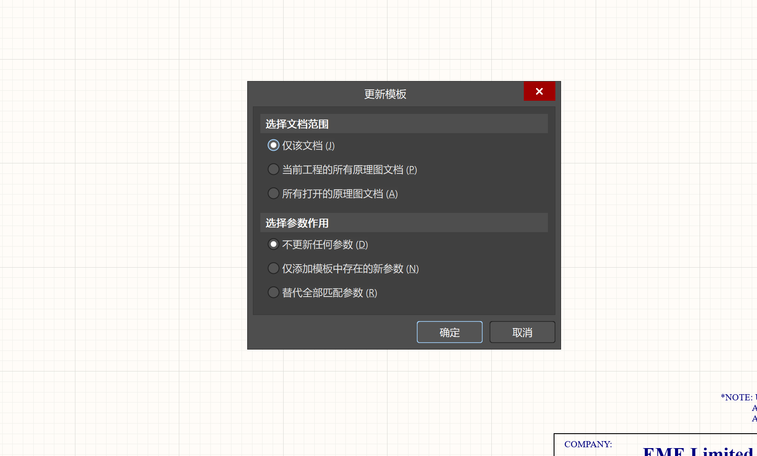Click the 当前工程的所有原理图文档 label text
This screenshot has height=456, width=757.
point(343,170)
